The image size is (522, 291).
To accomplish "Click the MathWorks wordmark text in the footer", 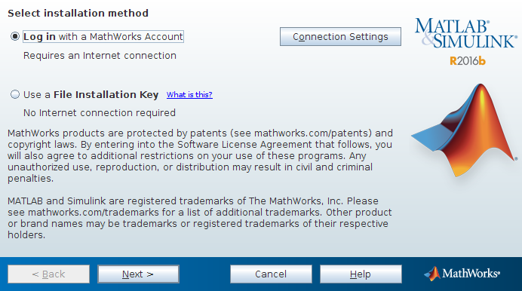I will pos(471,274).
